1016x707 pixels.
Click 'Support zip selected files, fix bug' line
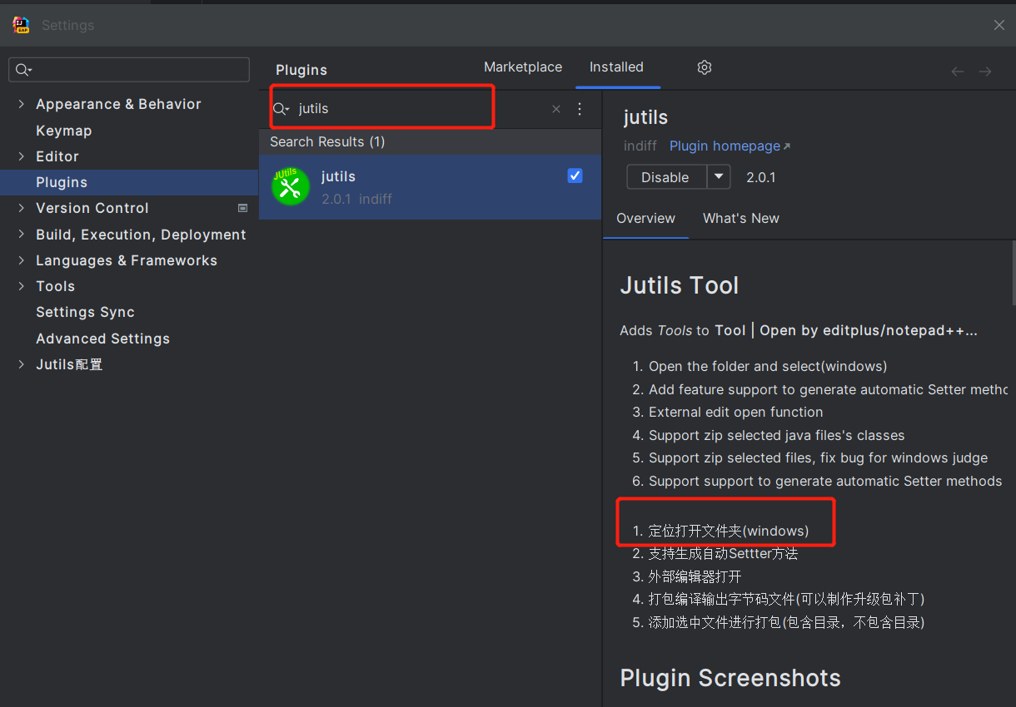(x=819, y=458)
